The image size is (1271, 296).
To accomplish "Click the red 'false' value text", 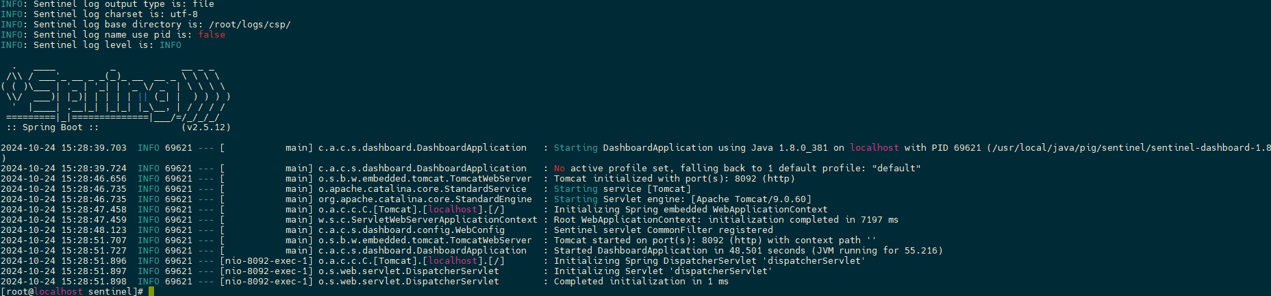I will 212,34.
